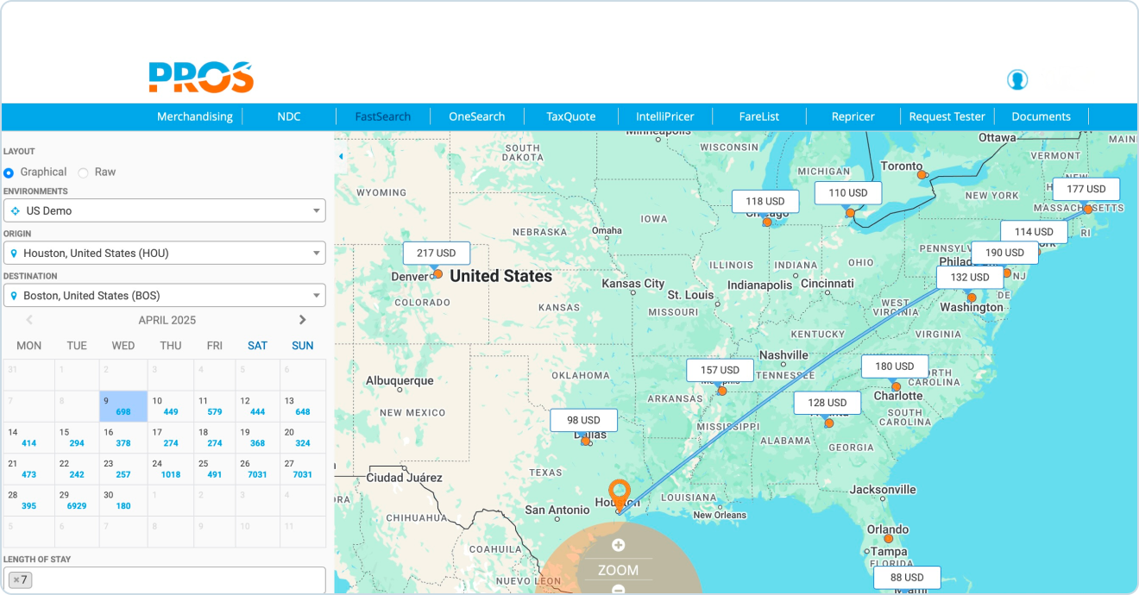Open the FareList menu
The image size is (1139, 595).
[x=758, y=116]
